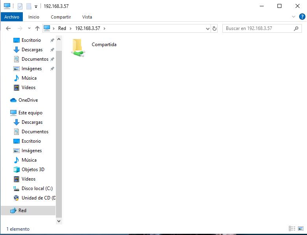Click the Buscar en 192.168.3.57 search field
Screen dimensions: 307x235
[262, 28]
